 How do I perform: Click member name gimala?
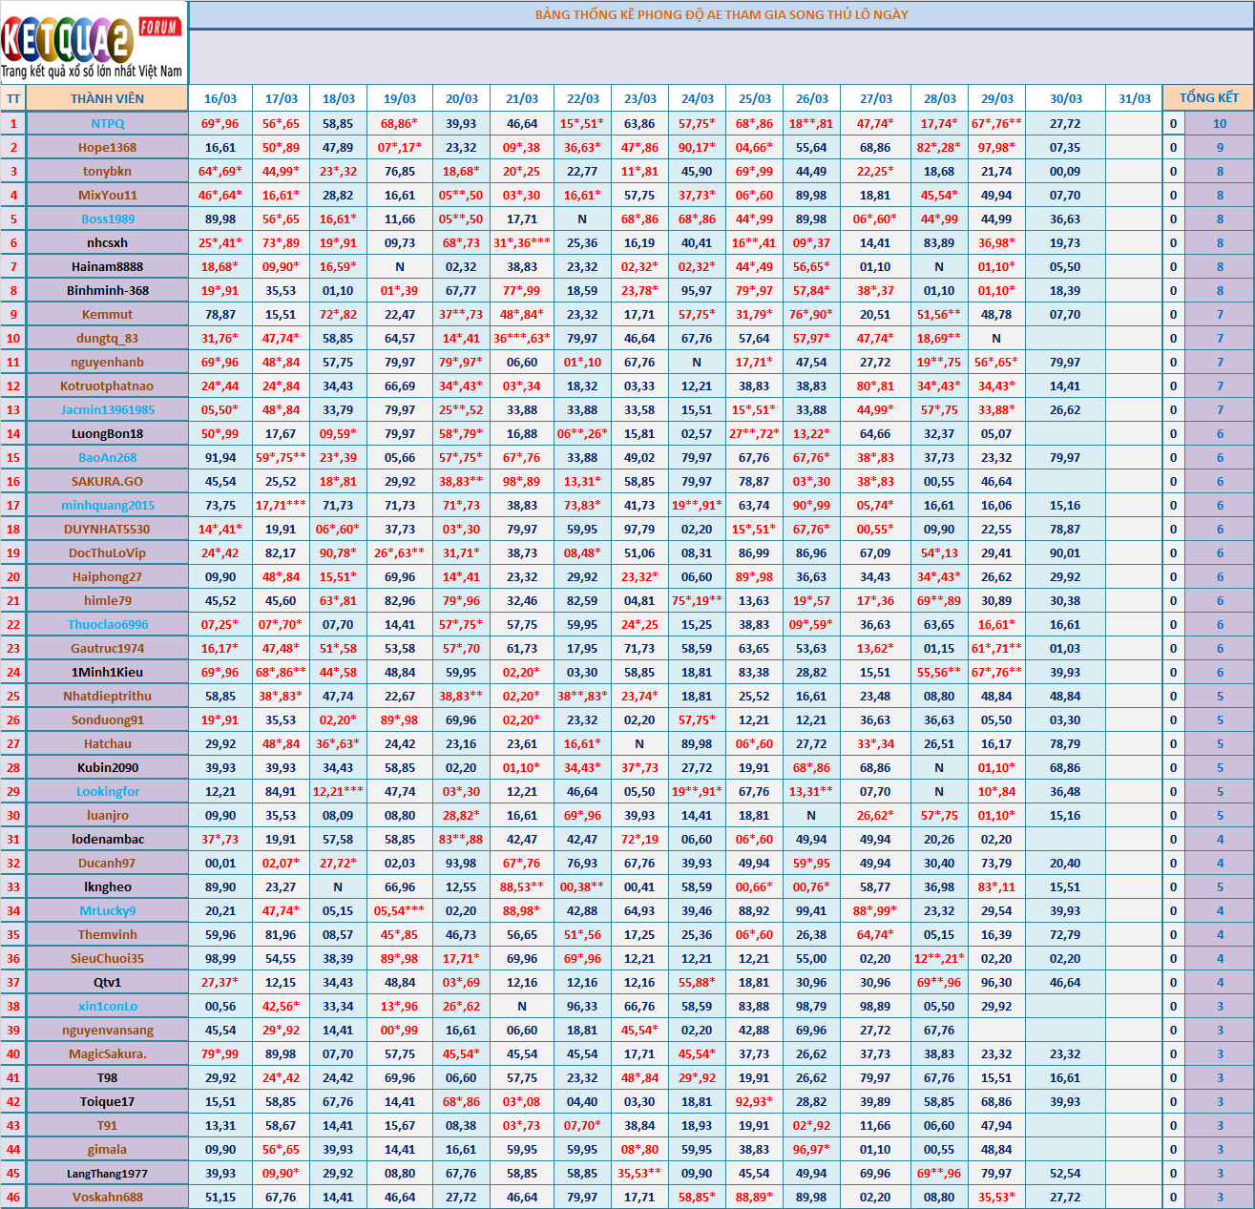pos(108,1149)
